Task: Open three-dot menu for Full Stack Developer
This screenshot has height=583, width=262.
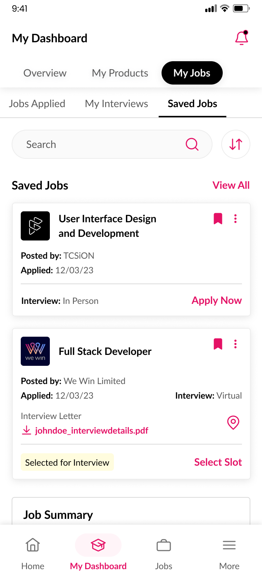Action: click(235, 344)
